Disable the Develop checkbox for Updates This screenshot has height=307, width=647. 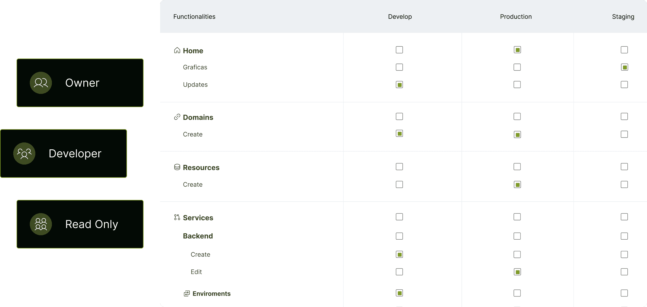coord(399,84)
